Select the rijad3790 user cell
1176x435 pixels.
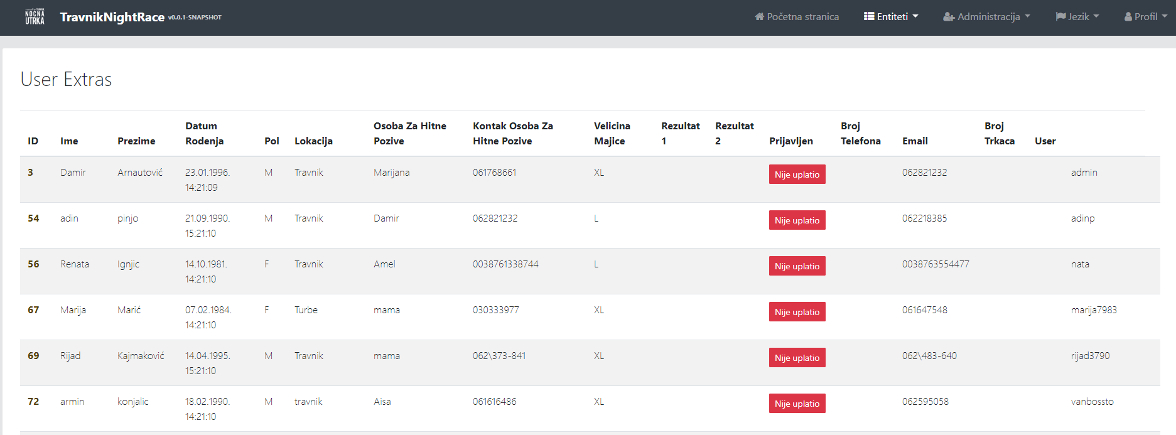(x=1091, y=356)
